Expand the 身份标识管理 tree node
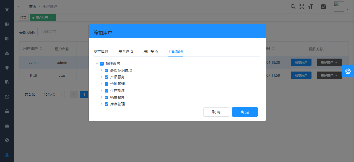This screenshot has height=162, width=354. 102,70
